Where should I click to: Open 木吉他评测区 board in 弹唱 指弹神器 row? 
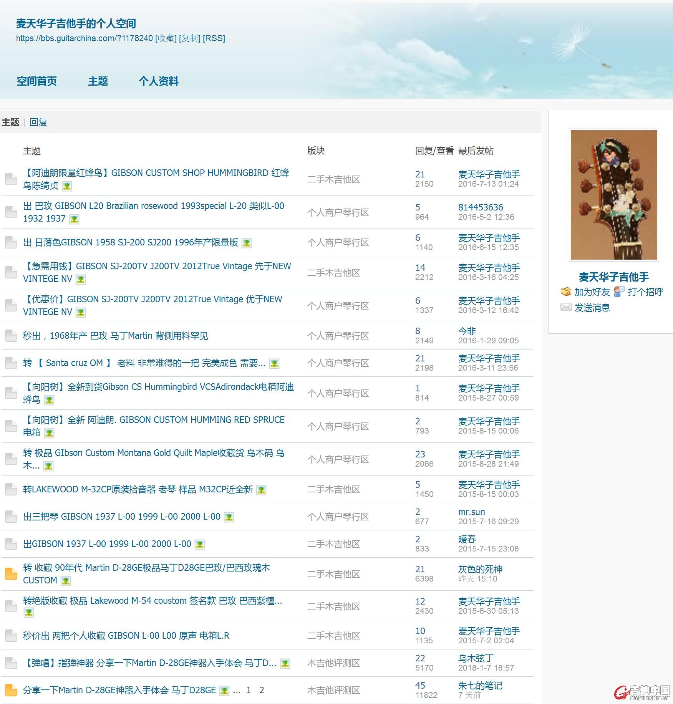click(x=333, y=663)
